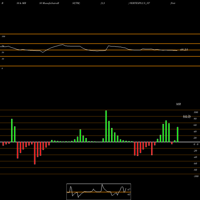Image resolution: width=200 pixels, height=200 pixels.
Task: Click the "SI MunafaSutraR" header text
Action: (x=49, y=3)
